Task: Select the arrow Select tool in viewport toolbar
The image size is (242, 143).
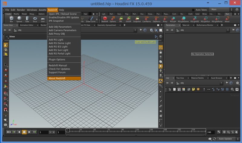Action: (6, 65)
